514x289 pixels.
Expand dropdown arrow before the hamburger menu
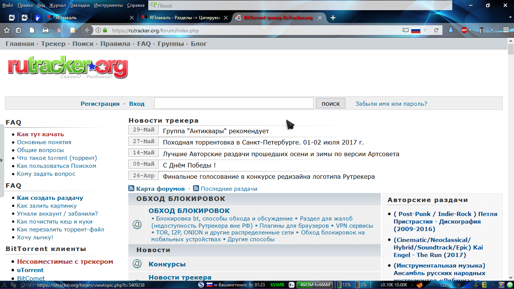492,30
